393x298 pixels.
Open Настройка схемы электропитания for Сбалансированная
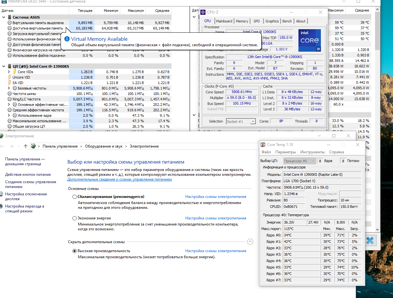[216, 197]
